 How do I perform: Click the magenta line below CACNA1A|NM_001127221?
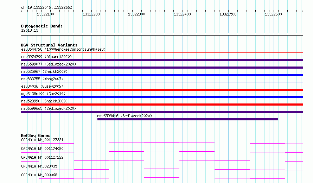(x=162, y=143)
